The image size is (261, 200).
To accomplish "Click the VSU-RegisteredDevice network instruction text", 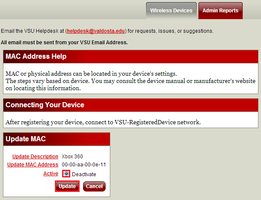I will [103, 122].
